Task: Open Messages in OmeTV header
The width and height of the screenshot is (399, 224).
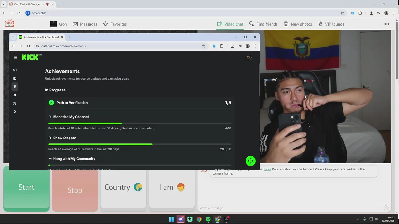Action: click(x=85, y=24)
